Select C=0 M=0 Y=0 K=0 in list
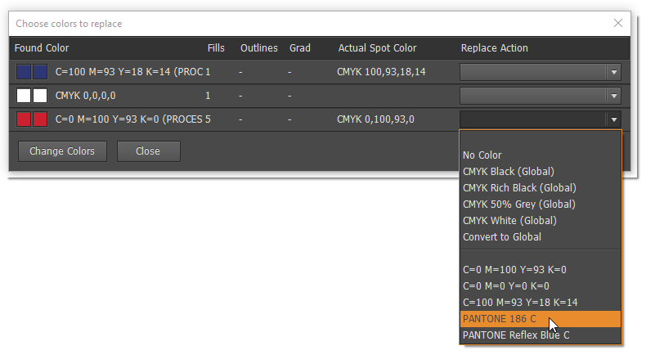Viewport: 655px width, 364px height. point(505,285)
